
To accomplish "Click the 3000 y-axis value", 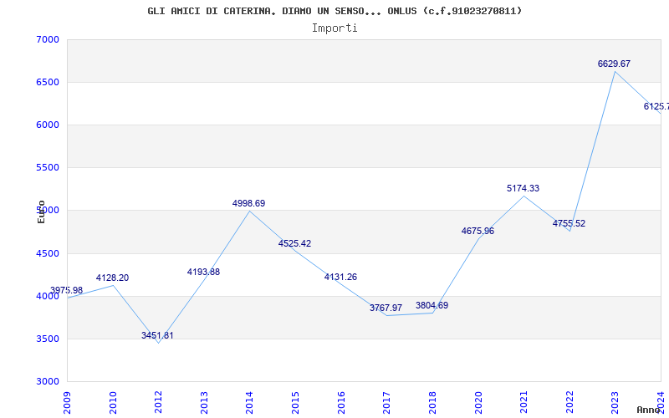I will pyautogui.click(x=48, y=382).
